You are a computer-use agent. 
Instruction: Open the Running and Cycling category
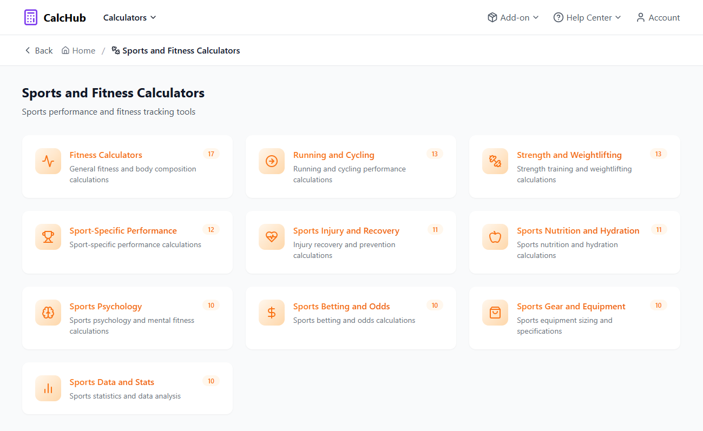351,167
